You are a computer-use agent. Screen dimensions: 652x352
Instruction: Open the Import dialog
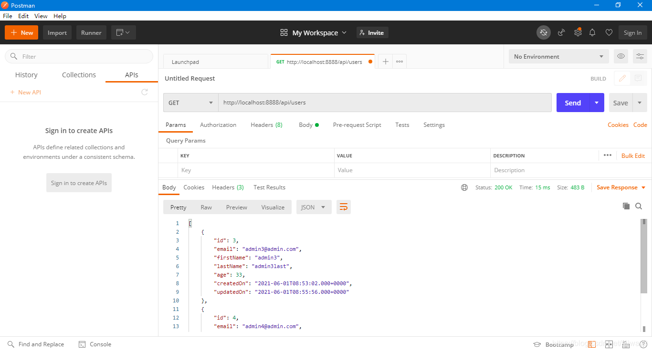(57, 32)
